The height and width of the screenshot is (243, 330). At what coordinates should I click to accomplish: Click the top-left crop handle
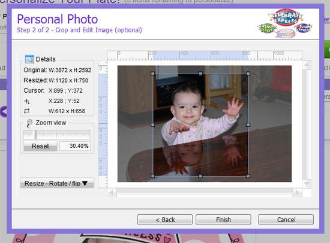(x=153, y=74)
